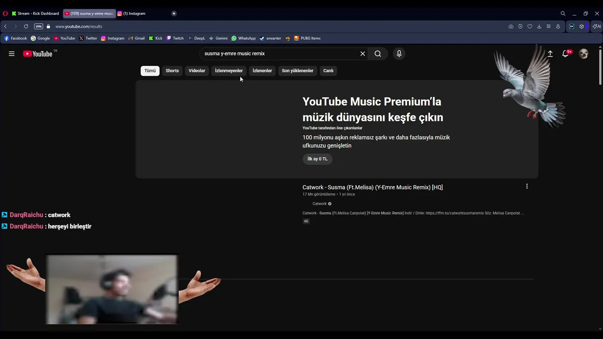
Task: Start voice search with microphone
Action: (399, 54)
